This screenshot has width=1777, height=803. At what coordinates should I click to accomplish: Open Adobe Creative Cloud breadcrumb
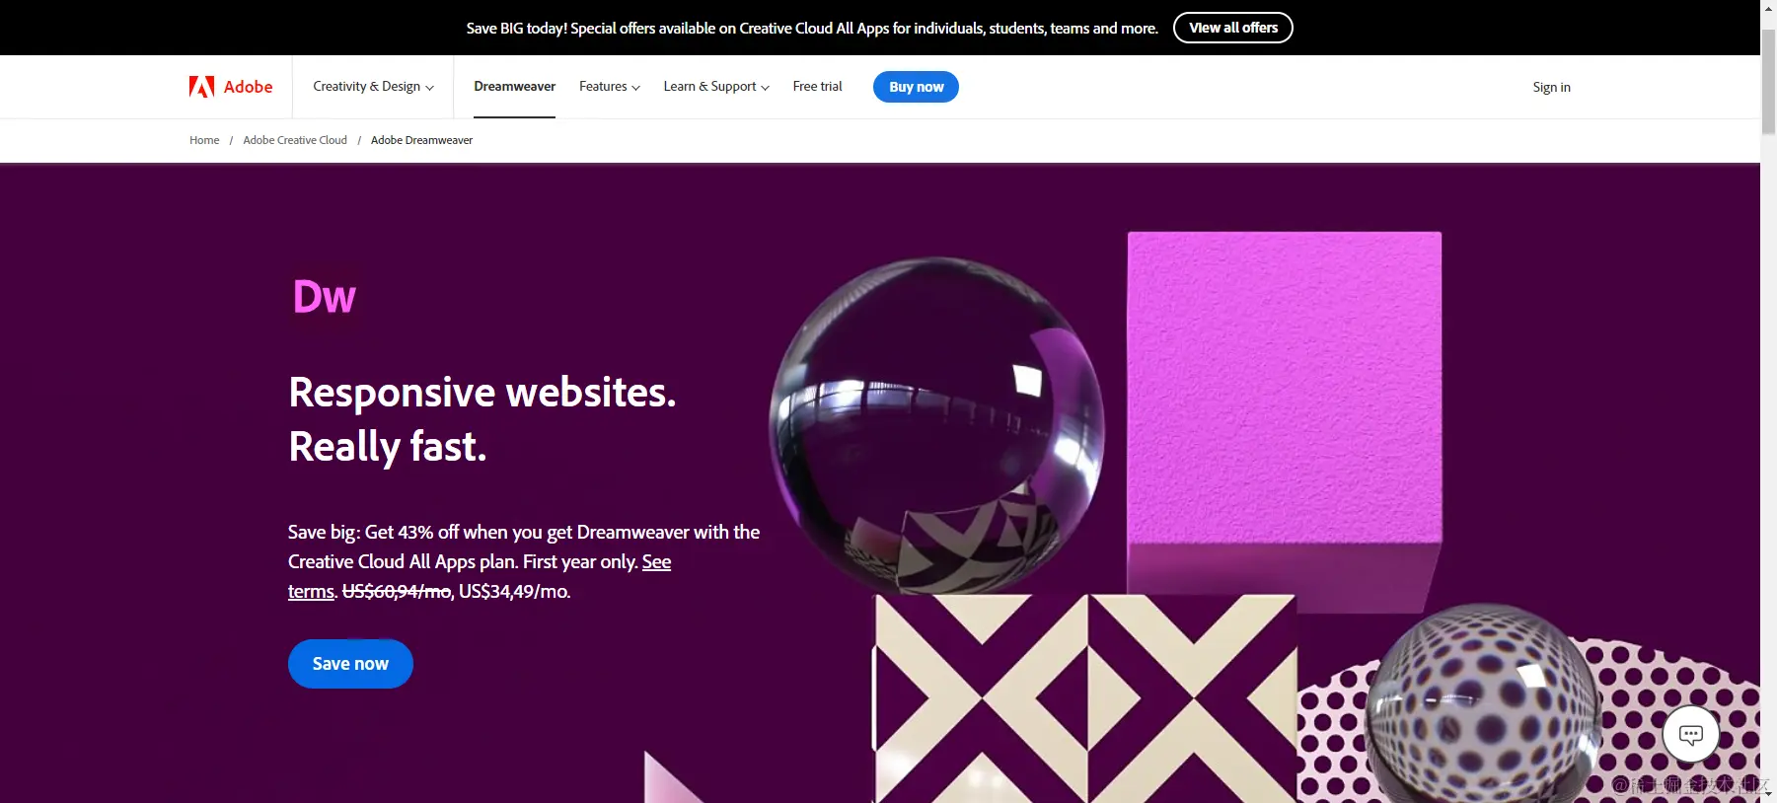coord(295,140)
